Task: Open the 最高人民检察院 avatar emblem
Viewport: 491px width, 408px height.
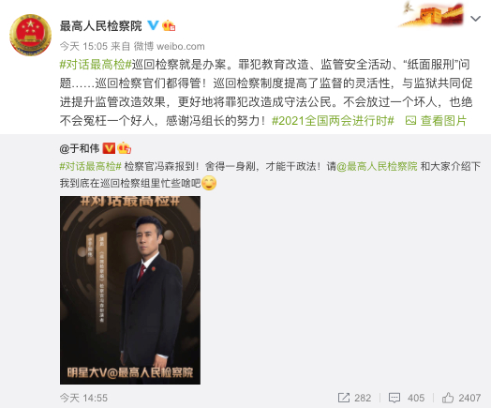Action: tap(30, 35)
